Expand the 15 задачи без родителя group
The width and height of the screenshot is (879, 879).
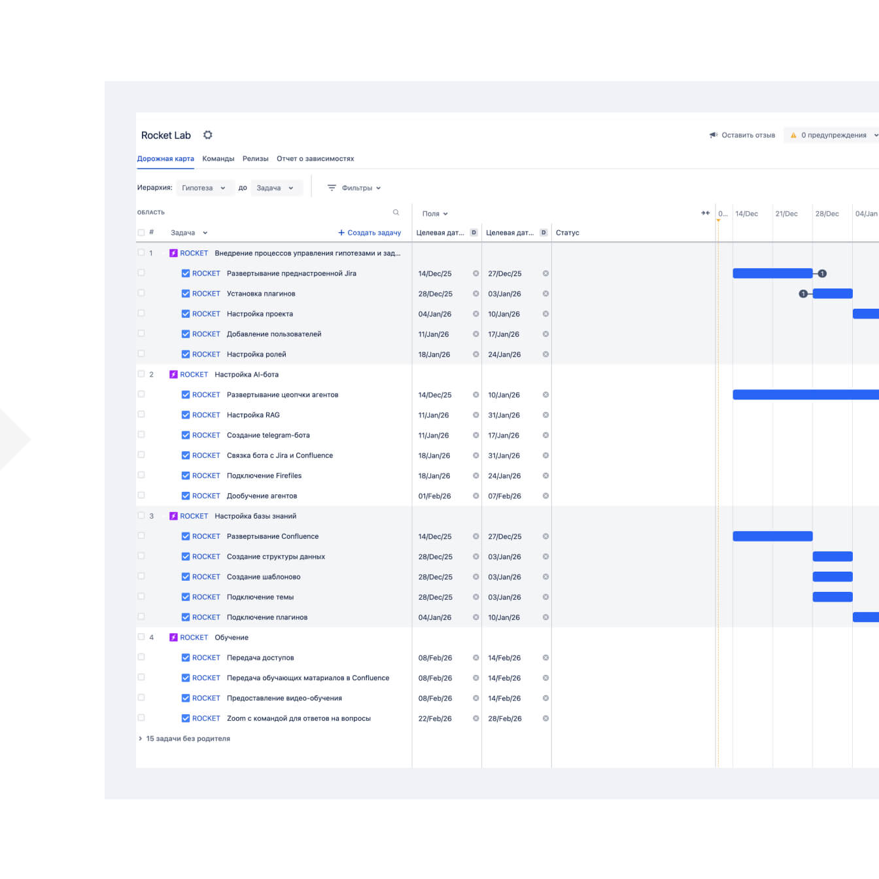point(140,738)
